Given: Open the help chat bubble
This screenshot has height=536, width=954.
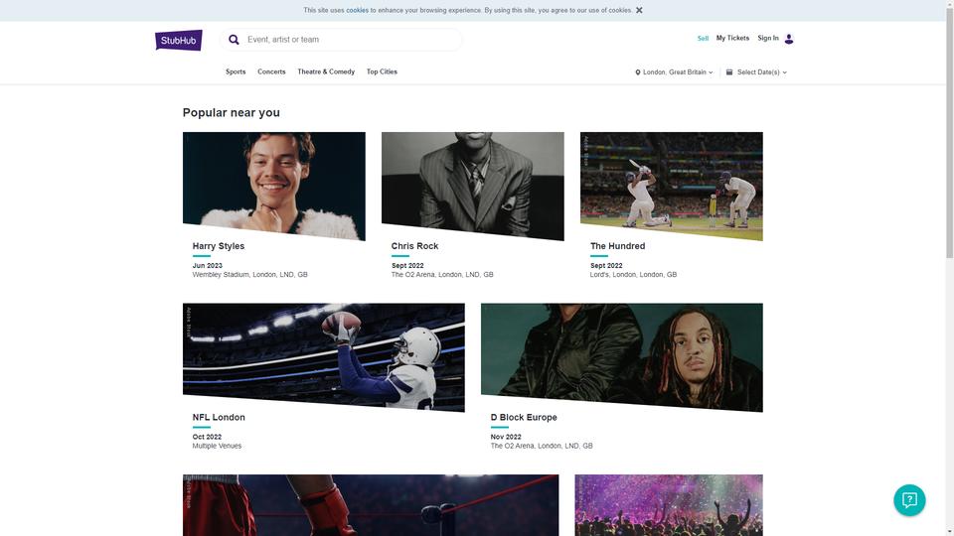Looking at the screenshot, I should pyautogui.click(x=909, y=500).
